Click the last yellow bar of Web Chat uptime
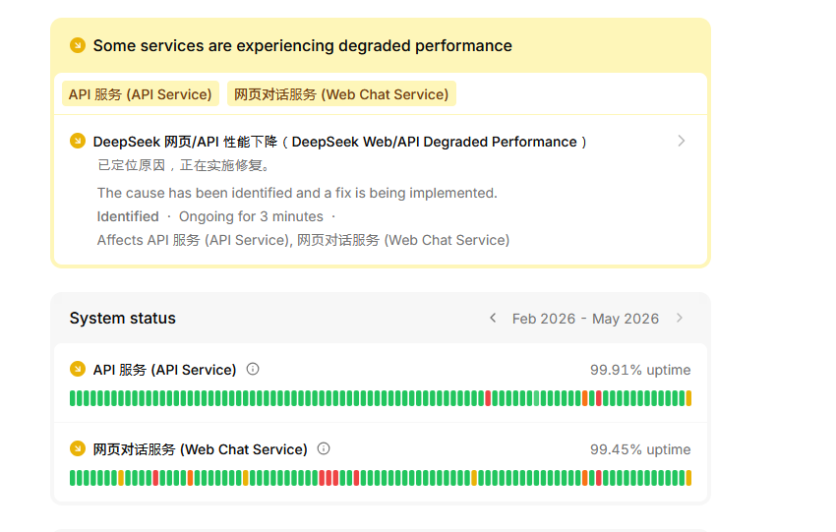836x532 pixels. tap(688, 478)
